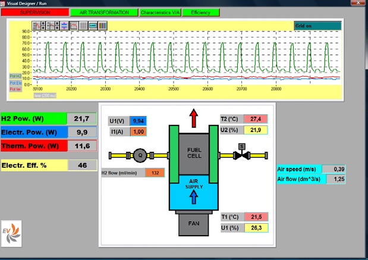Click the T1 temperature value 21,5

pyautogui.click(x=256, y=217)
